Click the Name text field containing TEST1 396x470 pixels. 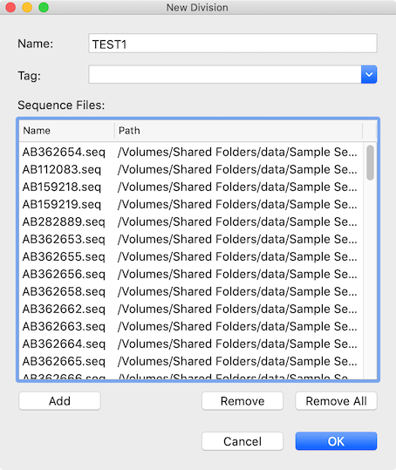233,44
